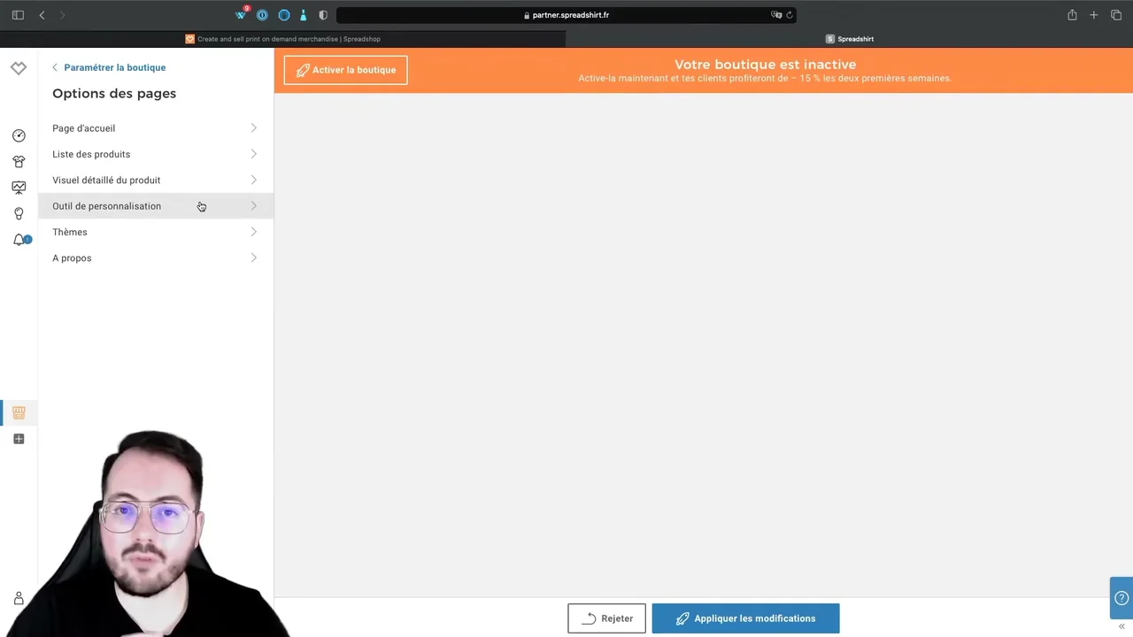Open a new tab with the plus icon
This screenshot has width=1133, height=637.
click(1094, 15)
